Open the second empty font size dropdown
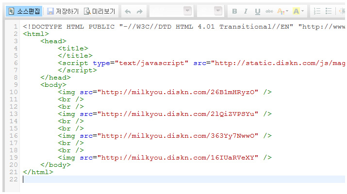This screenshot has width=347, height=194. point(210,11)
